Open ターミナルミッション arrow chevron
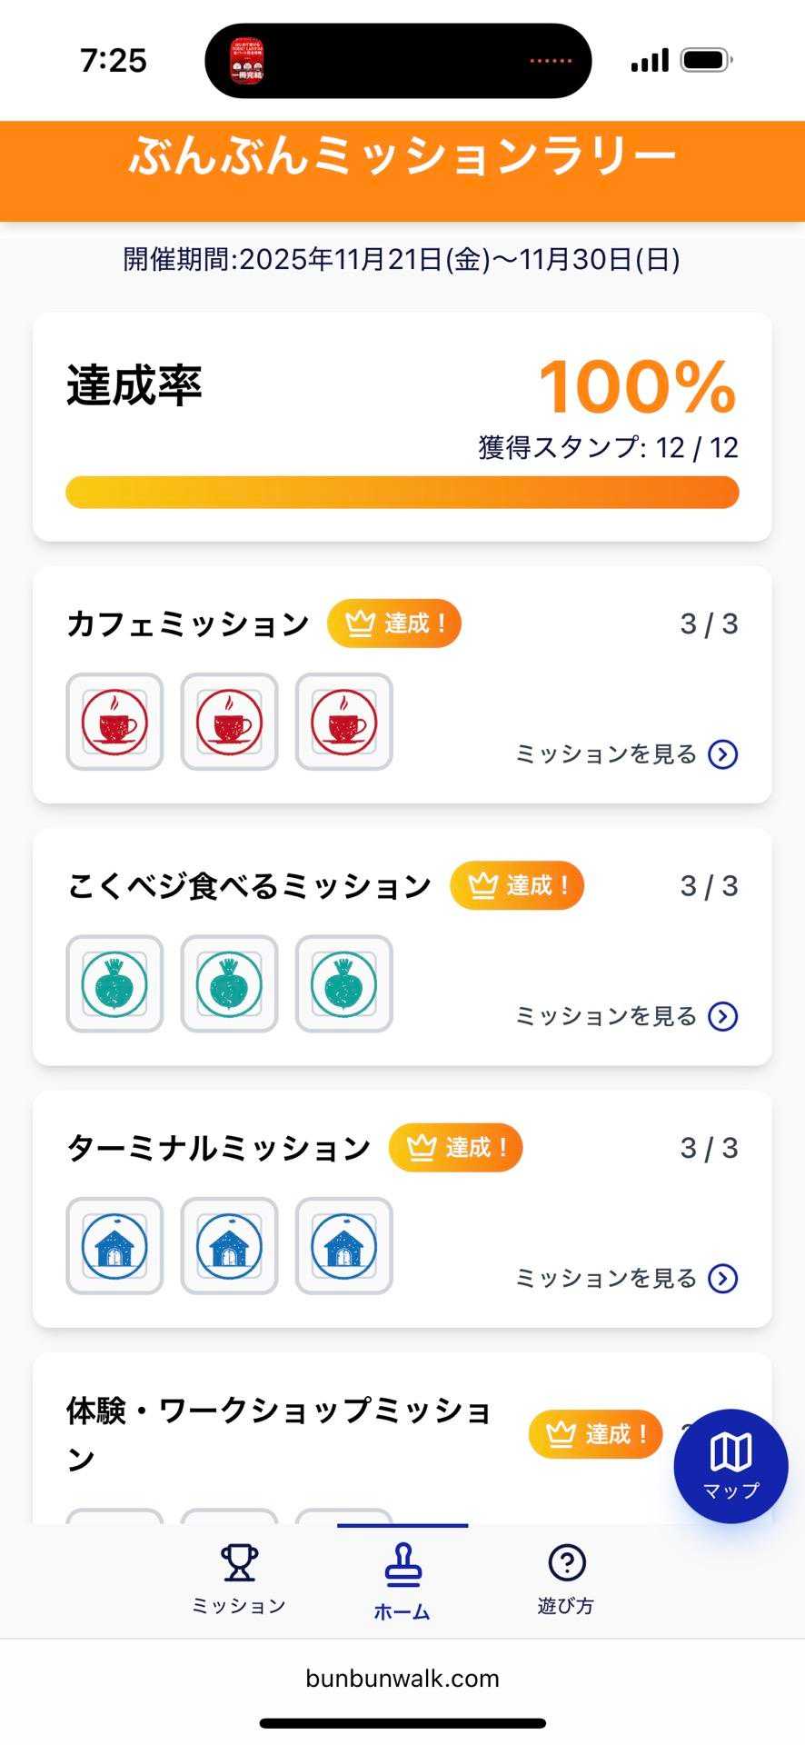805x1745 pixels. pyautogui.click(x=723, y=1279)
